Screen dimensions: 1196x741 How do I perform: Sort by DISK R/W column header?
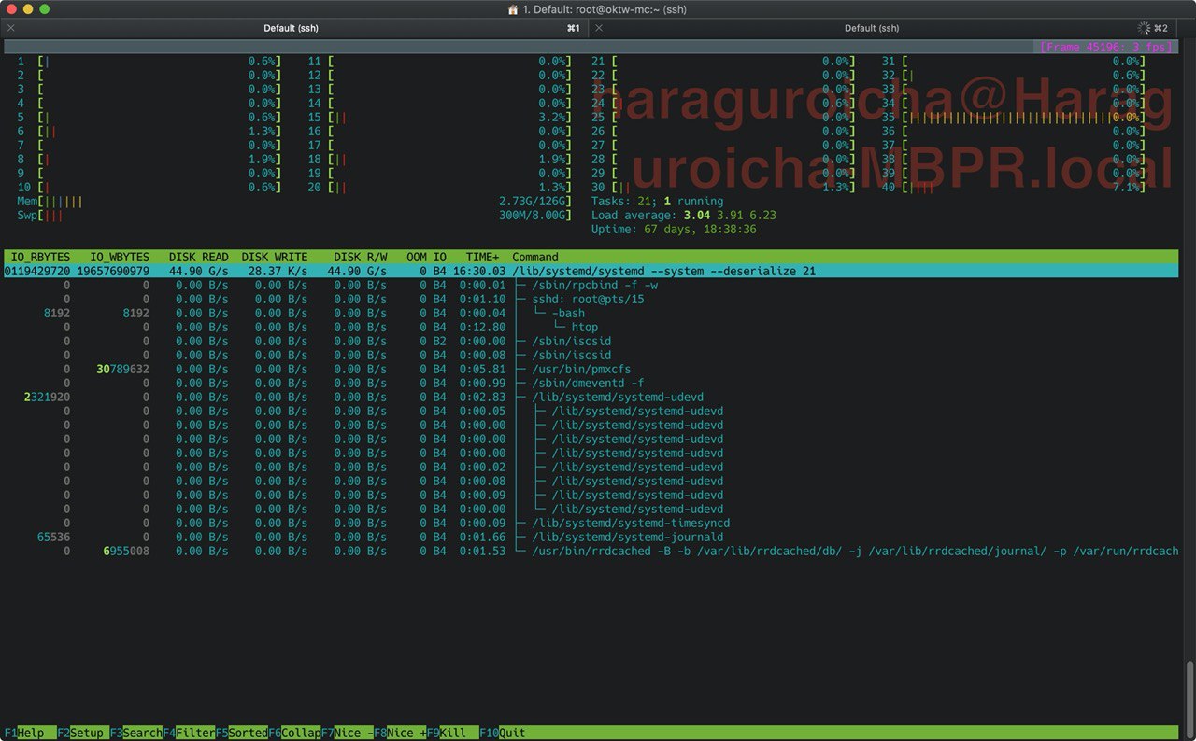coord(360,257)
